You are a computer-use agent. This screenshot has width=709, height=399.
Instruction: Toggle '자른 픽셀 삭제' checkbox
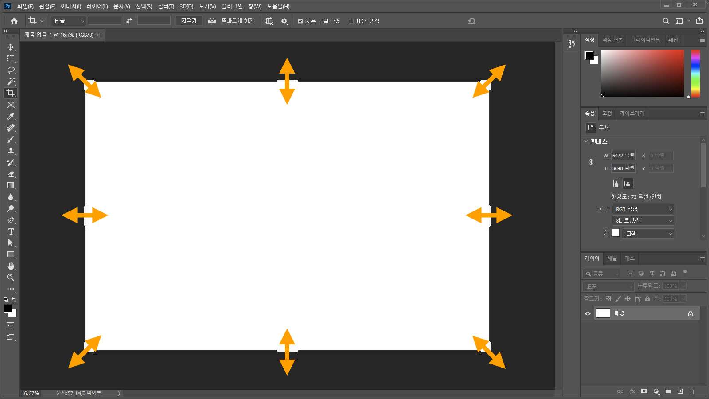click(300, 21)
